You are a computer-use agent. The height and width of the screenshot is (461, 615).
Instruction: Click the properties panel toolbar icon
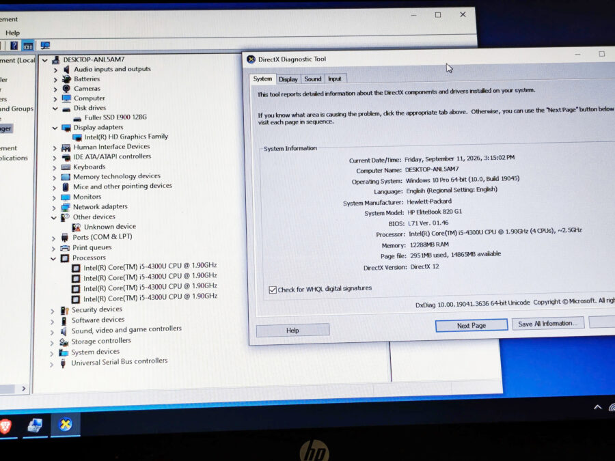(x=28, y=46)
